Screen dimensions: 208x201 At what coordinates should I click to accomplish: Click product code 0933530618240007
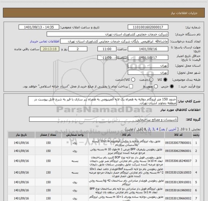pyautogui.click(x=178, y=161)
